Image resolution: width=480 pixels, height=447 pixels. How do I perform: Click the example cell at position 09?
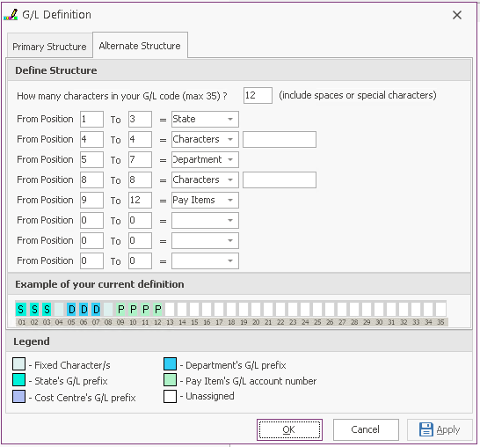tap(120, 309)
